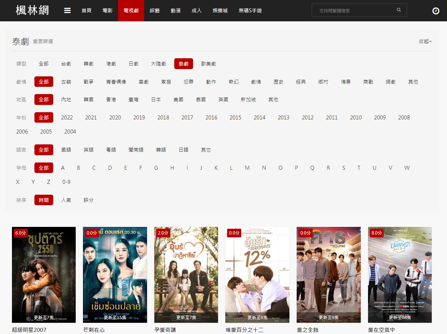Sort the list by 人氣
447x334 pixels.
click(x=66, y=200)
